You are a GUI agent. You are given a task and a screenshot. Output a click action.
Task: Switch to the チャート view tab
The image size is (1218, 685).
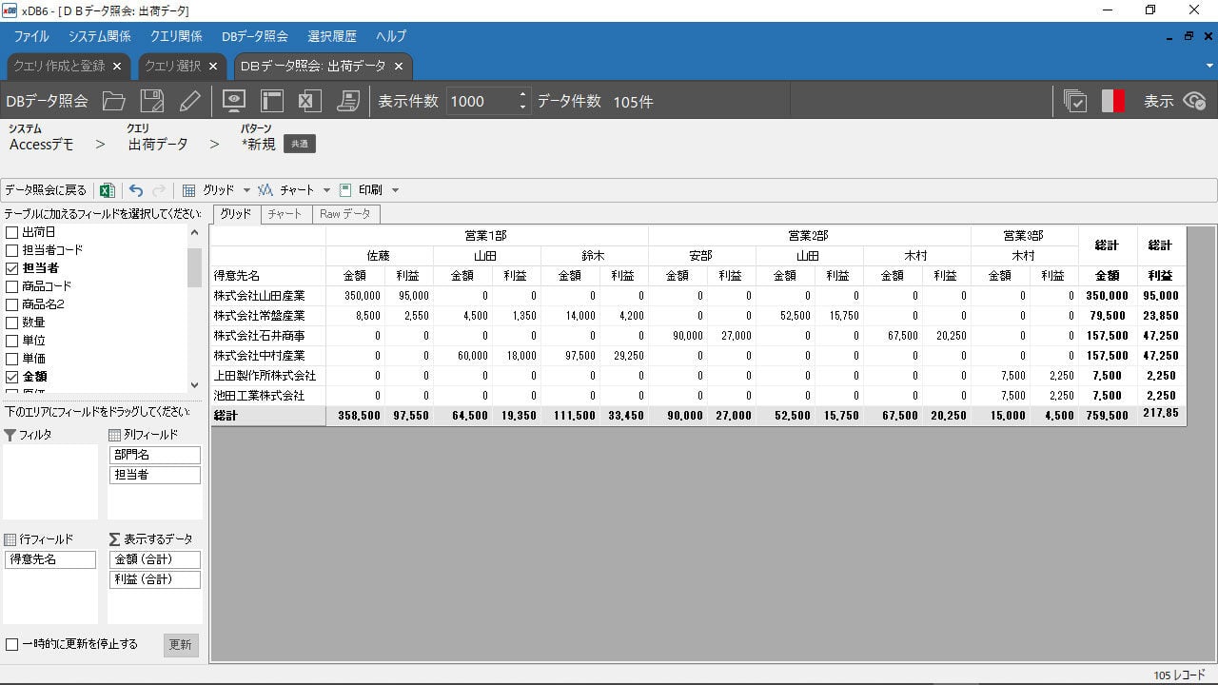click(285, 214)
